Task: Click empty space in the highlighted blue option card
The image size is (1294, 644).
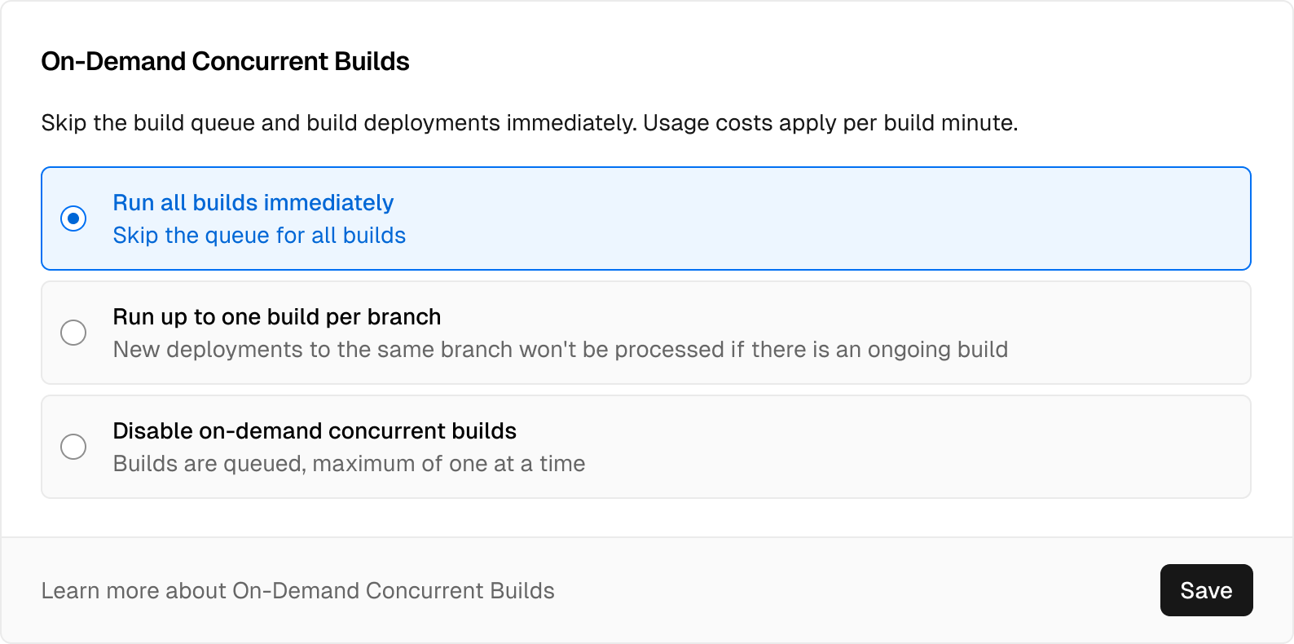Action: [815, 218]
